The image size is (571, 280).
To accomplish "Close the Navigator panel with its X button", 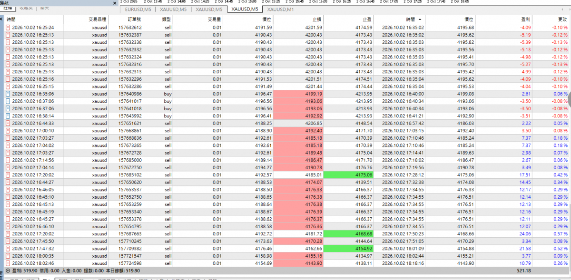I will (x=114, y=3).
